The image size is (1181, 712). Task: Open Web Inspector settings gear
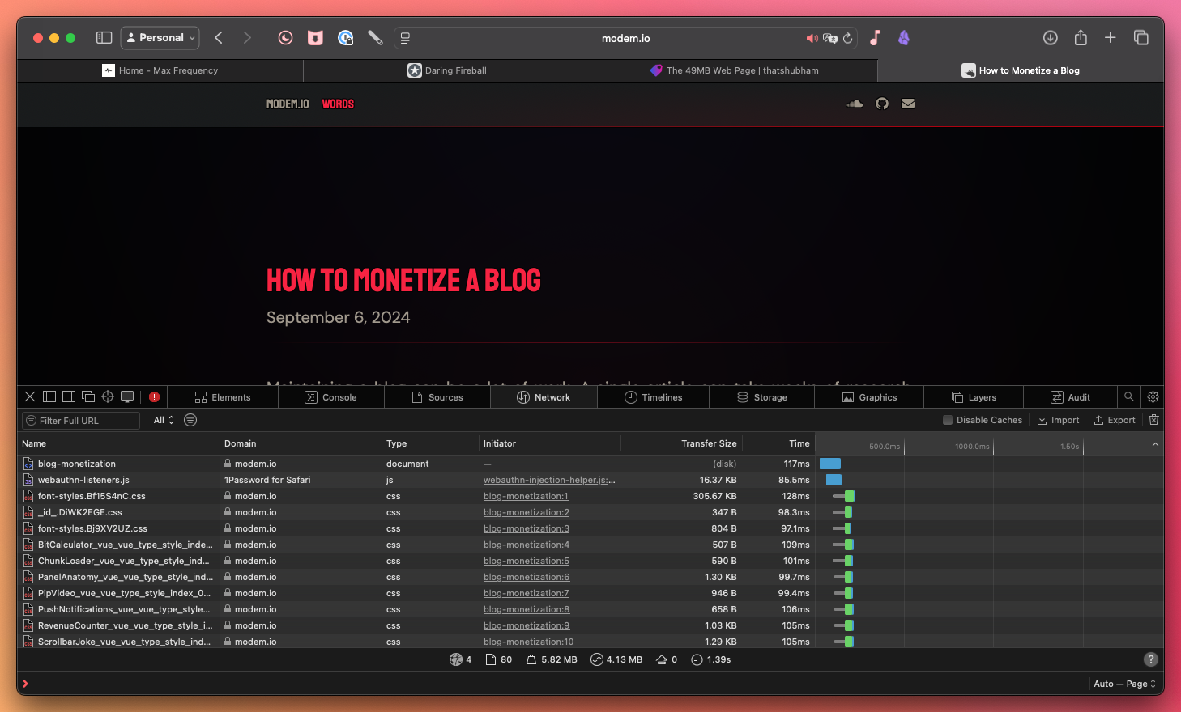(x=1153, y=397)
